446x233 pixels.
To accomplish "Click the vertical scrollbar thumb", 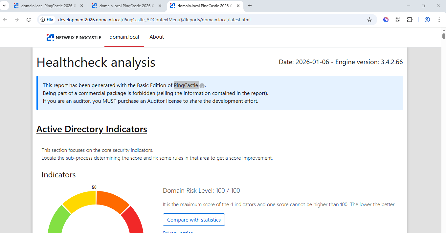I will [444, 36].
